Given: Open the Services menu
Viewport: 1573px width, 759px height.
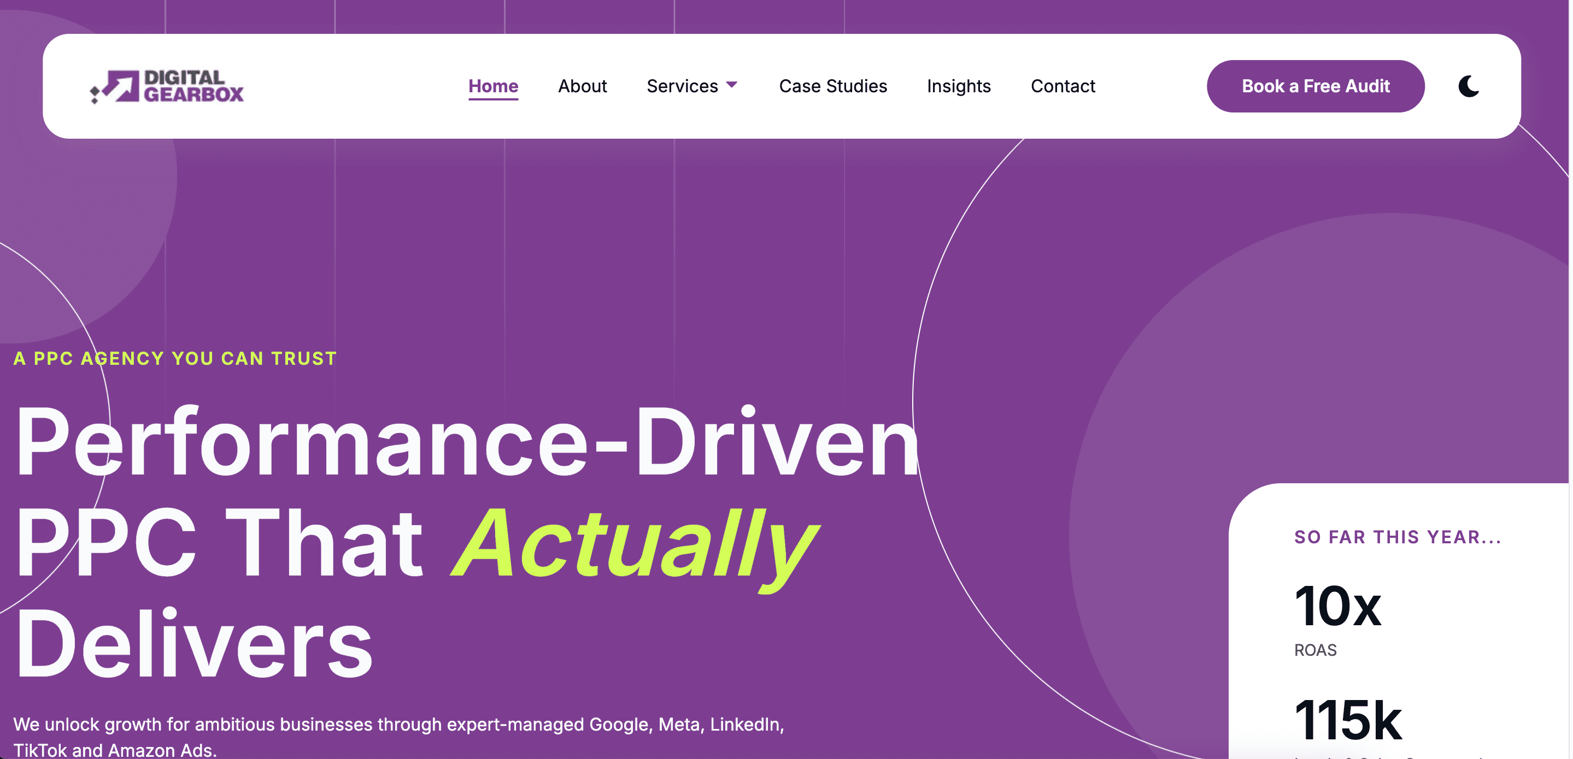Looking at the screenshot, I should pos(682,86).
